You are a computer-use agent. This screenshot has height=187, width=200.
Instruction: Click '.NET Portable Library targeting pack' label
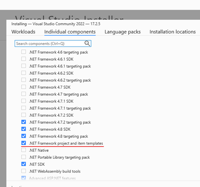pos(59,157)
